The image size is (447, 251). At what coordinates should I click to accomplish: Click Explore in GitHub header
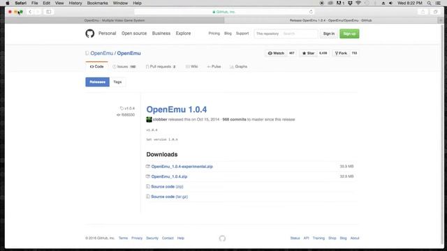183,33
